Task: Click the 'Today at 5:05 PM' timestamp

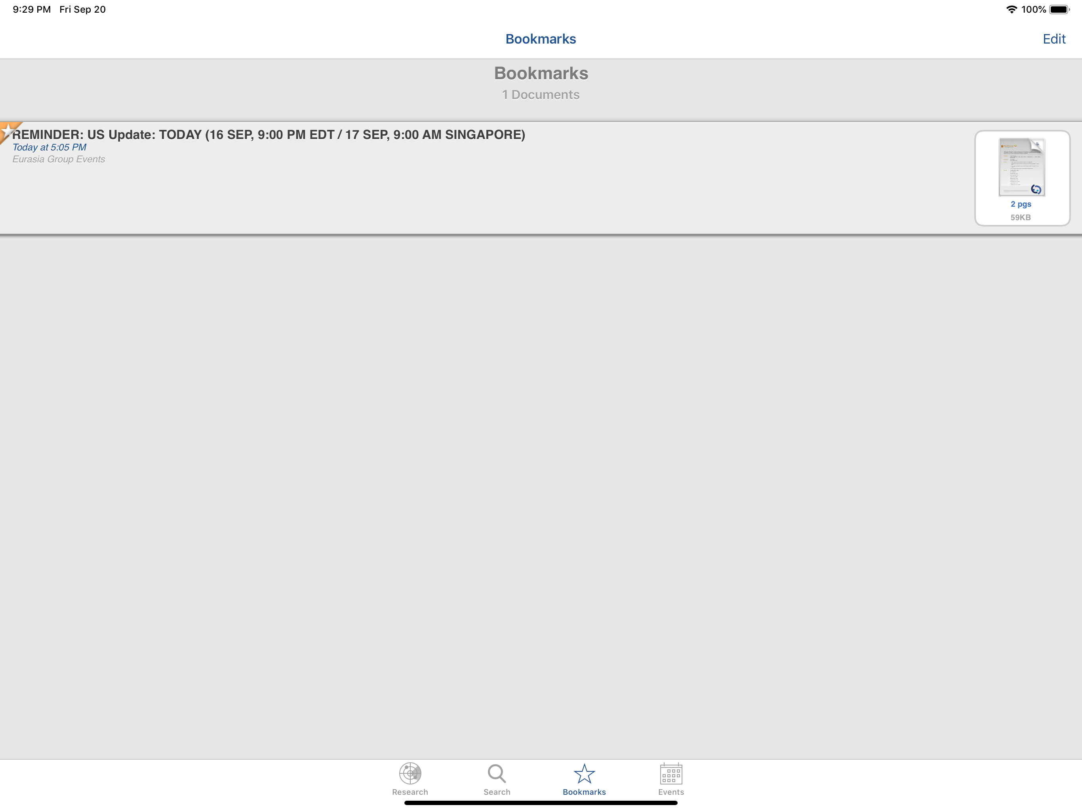Action: pyautogui.click(x=50, y=147)
